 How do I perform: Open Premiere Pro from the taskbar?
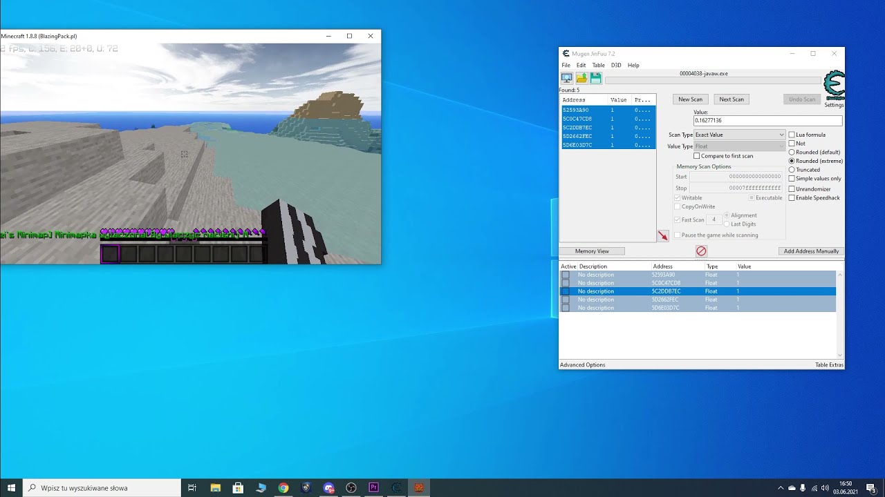pyautogui.click(x=374, y=487)
